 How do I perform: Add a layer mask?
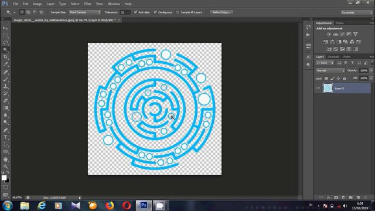pos(336,198)
